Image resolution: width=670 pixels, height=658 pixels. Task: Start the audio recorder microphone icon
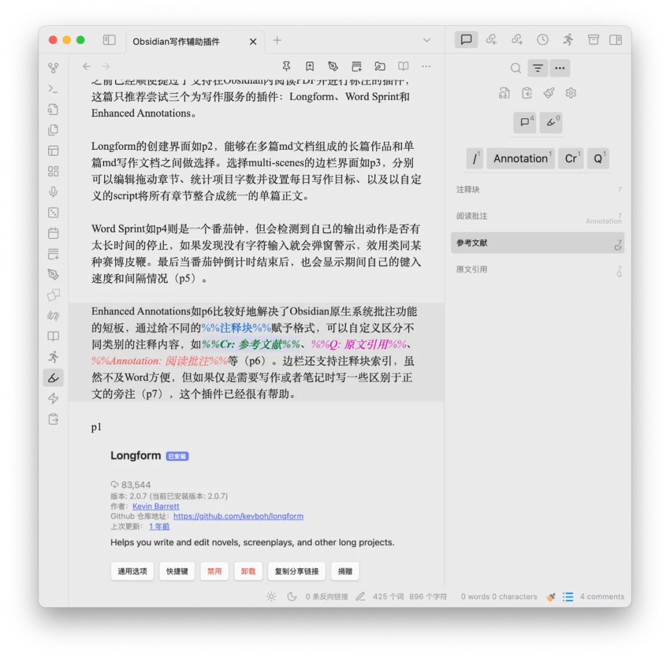(x=54, y=192)
